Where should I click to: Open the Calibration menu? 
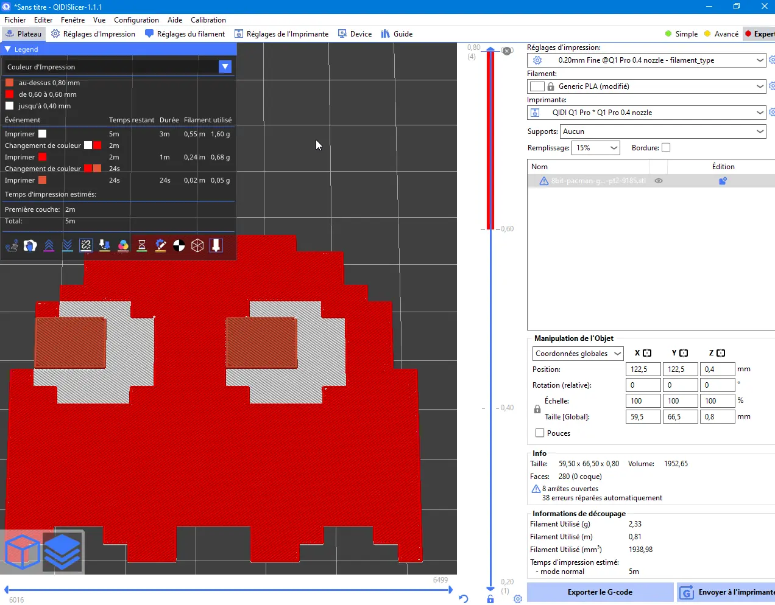(x=208, y=20)
